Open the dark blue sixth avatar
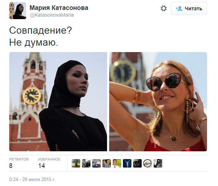Image resolution: width=218 pixels, height=186 pixels. (x=127, y=163)
